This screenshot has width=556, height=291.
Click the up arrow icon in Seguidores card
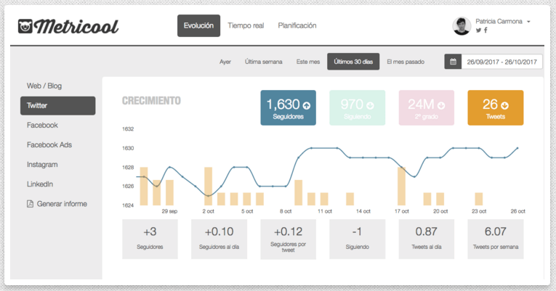[307, 105]
